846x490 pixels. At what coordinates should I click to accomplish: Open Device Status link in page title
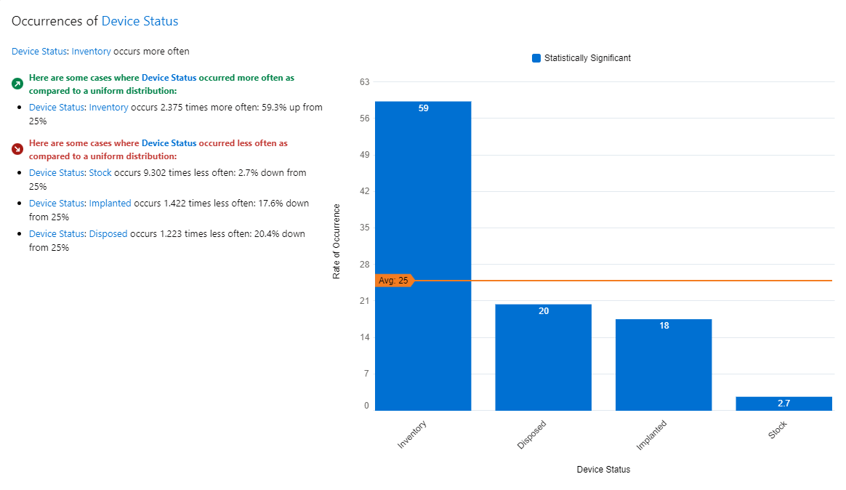(140, 21)
